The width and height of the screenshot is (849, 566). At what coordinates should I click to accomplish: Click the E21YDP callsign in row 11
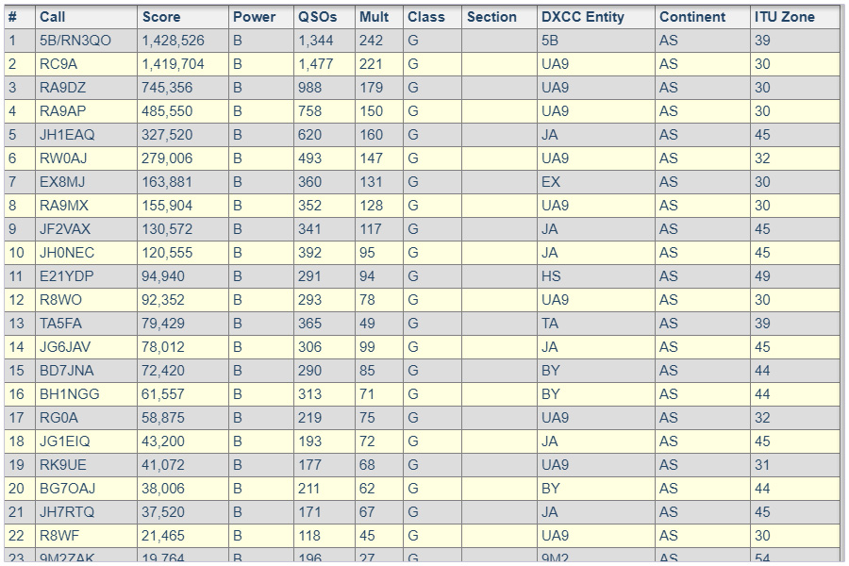(66, 276)
